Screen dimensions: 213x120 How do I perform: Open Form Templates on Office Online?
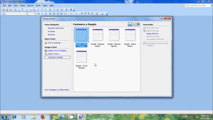coord(57,90)
